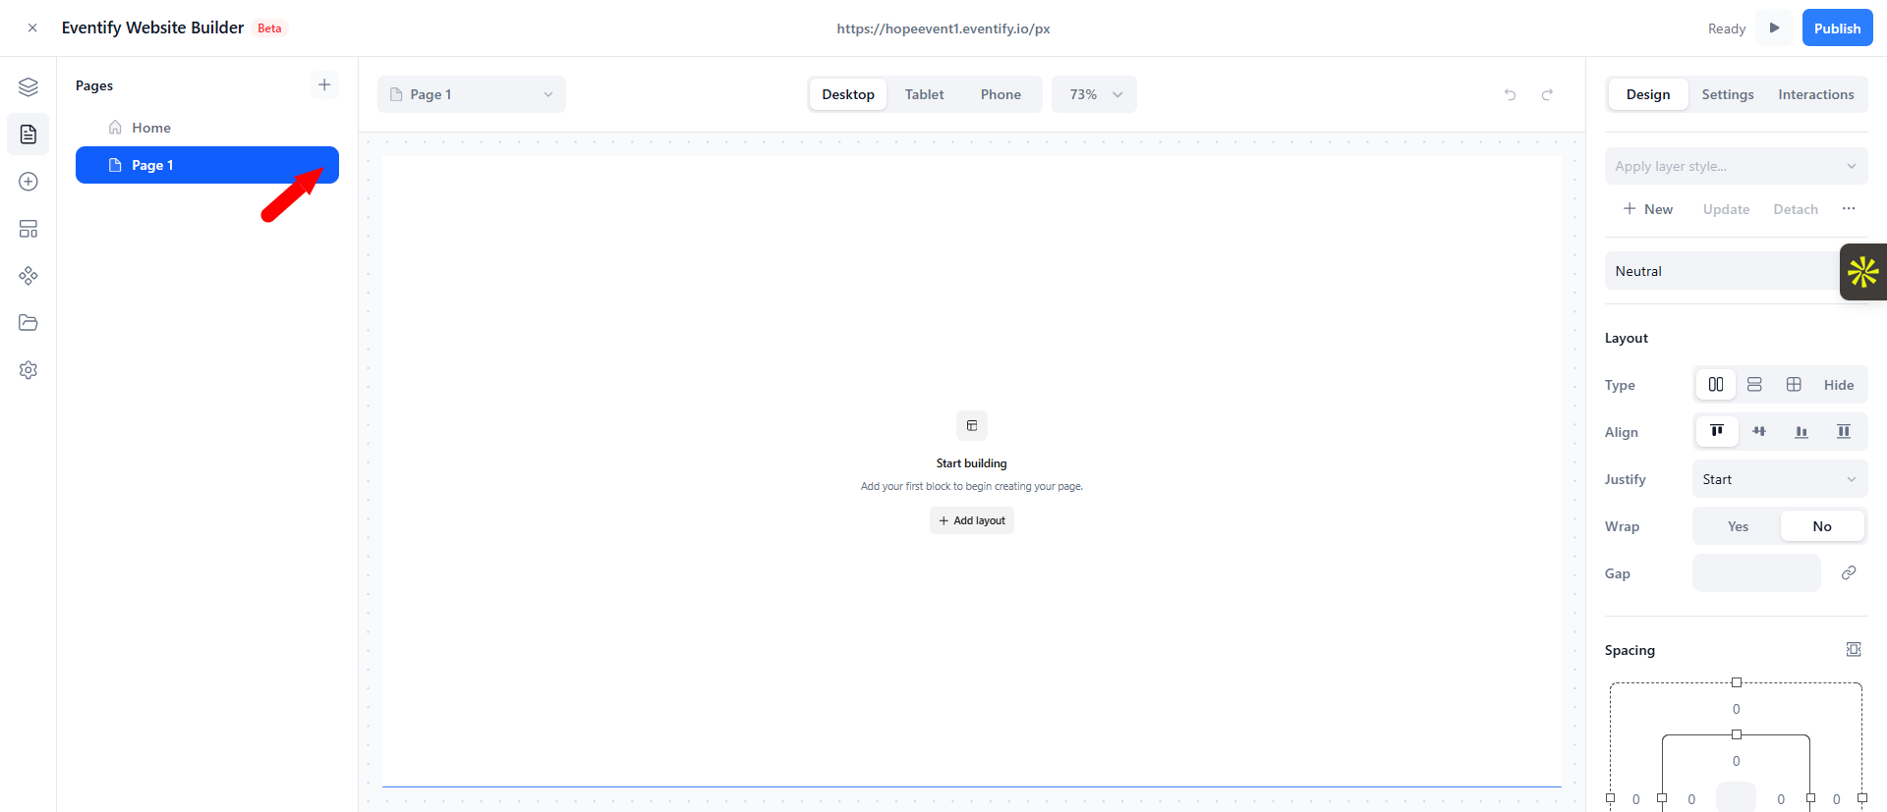This screenshot has width=1887, height=812.
Task: Set Wrap to Yes
Action: (x=1738, y=526)
